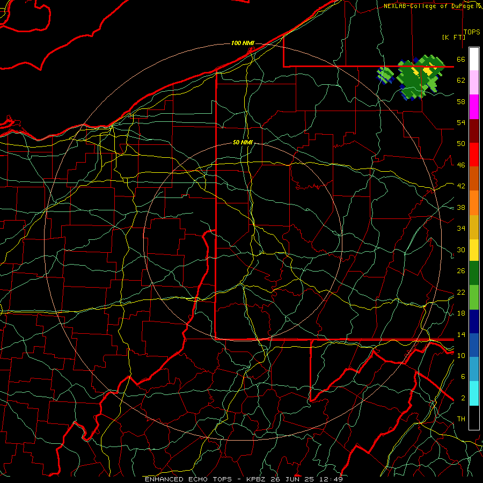Select the light pink legend color segment

(x=474, y=83)
